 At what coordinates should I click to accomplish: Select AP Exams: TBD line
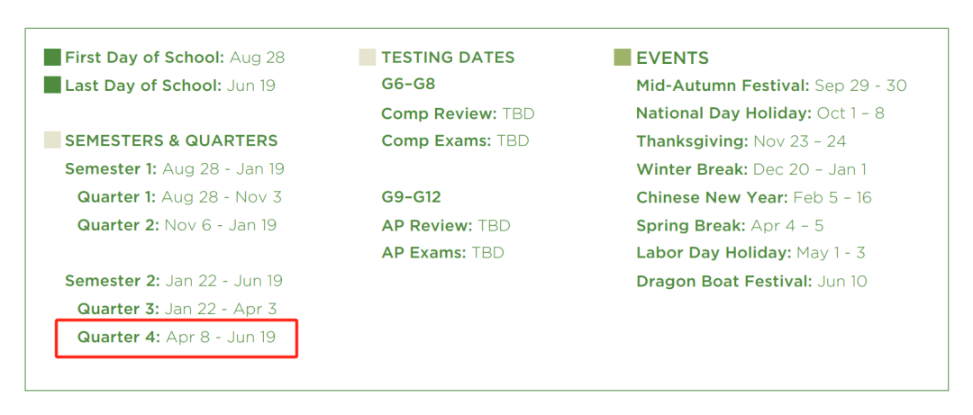(442, 253)
